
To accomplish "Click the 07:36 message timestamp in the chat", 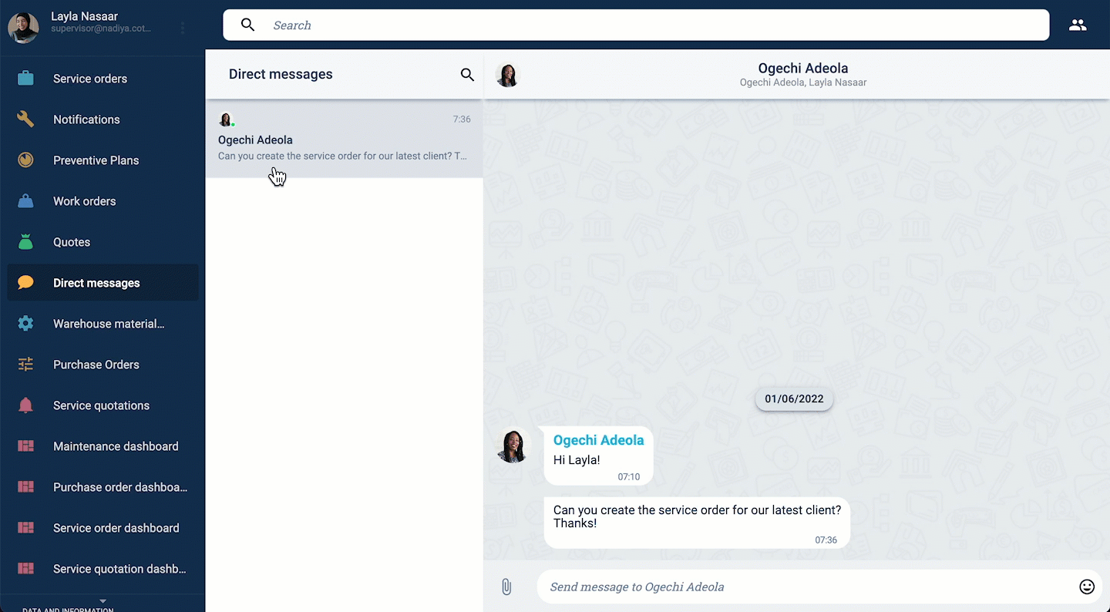I will click(x=826, y=540).
